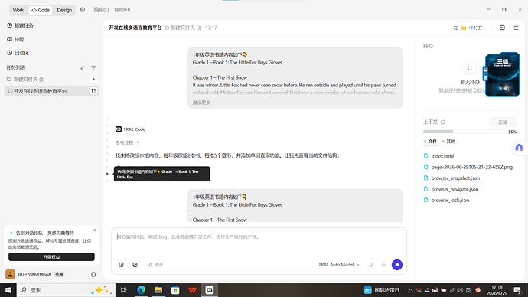
Task: Click the clipboard icon beside the username
Action: pyautogui.click(x=93, y=275)
